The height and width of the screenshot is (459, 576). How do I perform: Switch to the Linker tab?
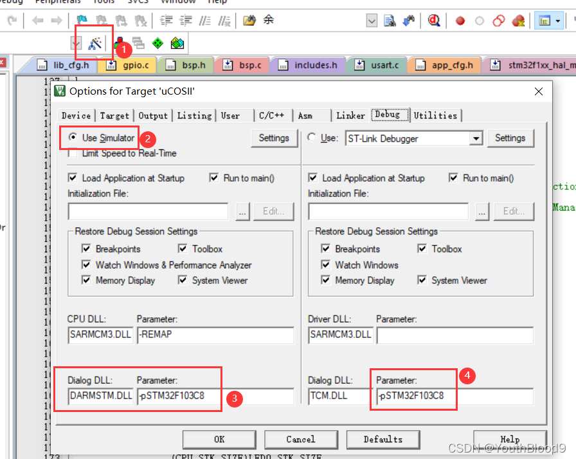[x=351, y=115]
